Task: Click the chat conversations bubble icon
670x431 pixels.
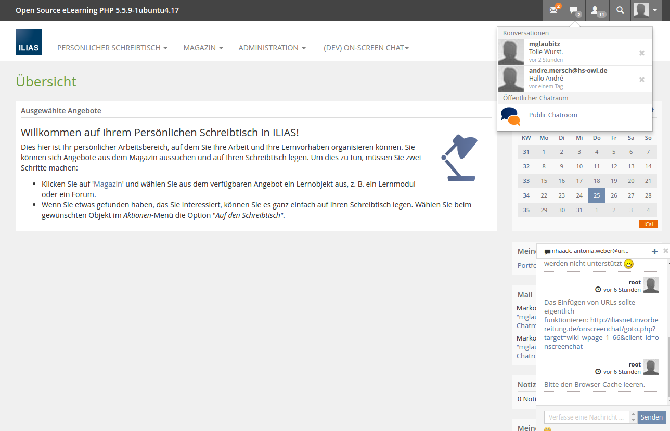Action: 574,10
